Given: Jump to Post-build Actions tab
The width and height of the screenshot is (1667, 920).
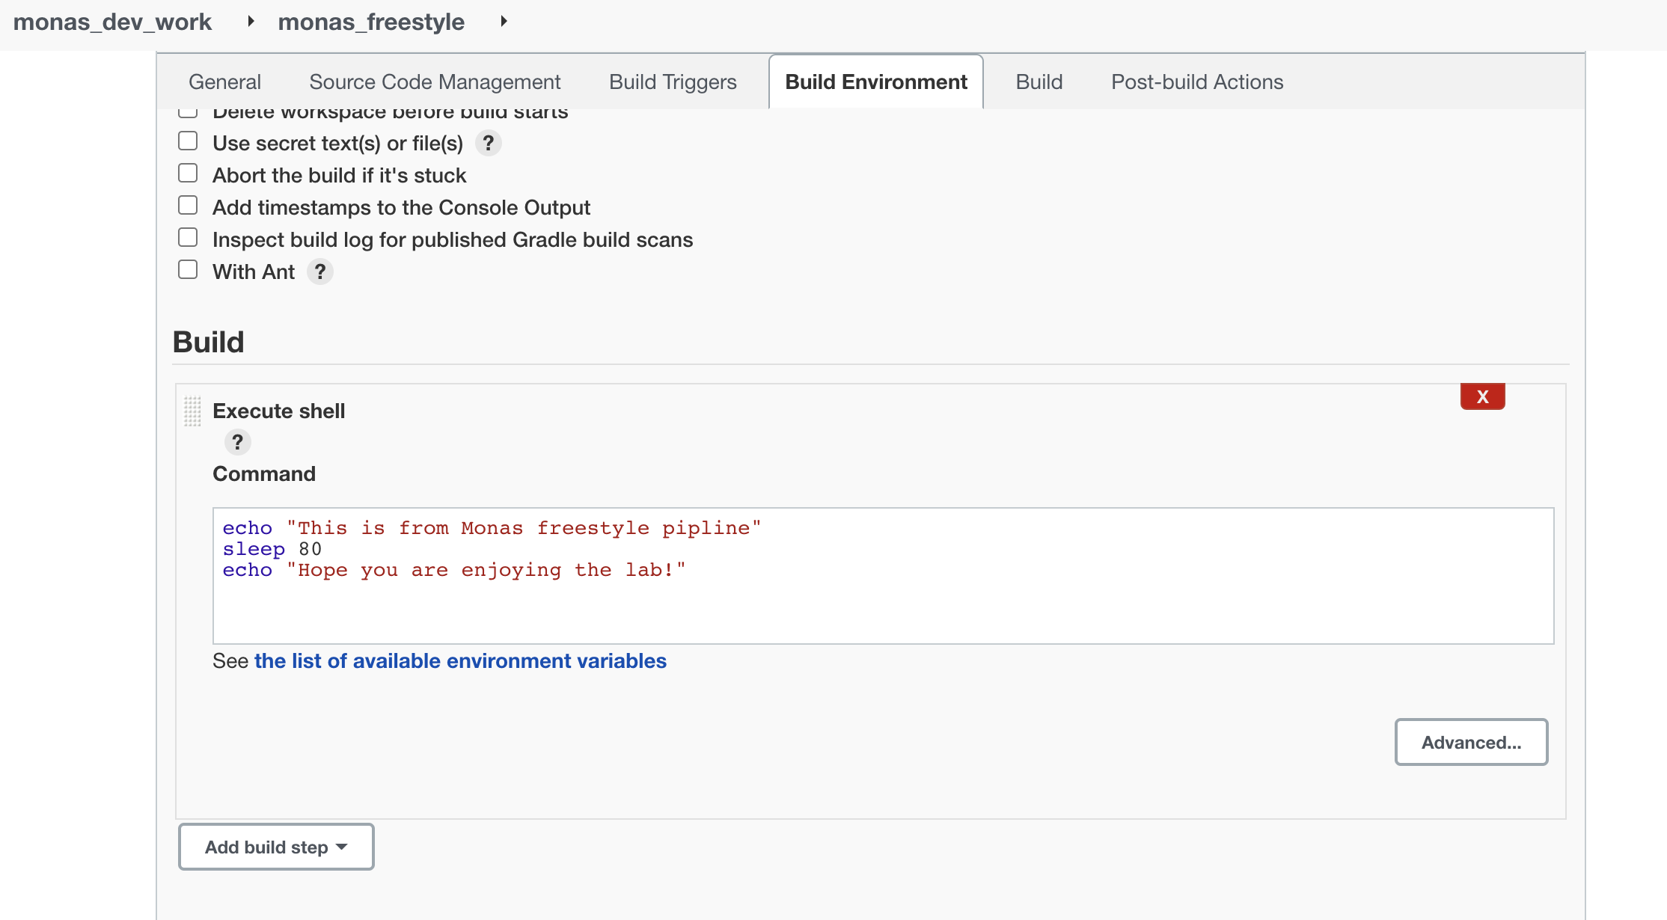Looking at the screenshot, I should tap(1197, 82).
